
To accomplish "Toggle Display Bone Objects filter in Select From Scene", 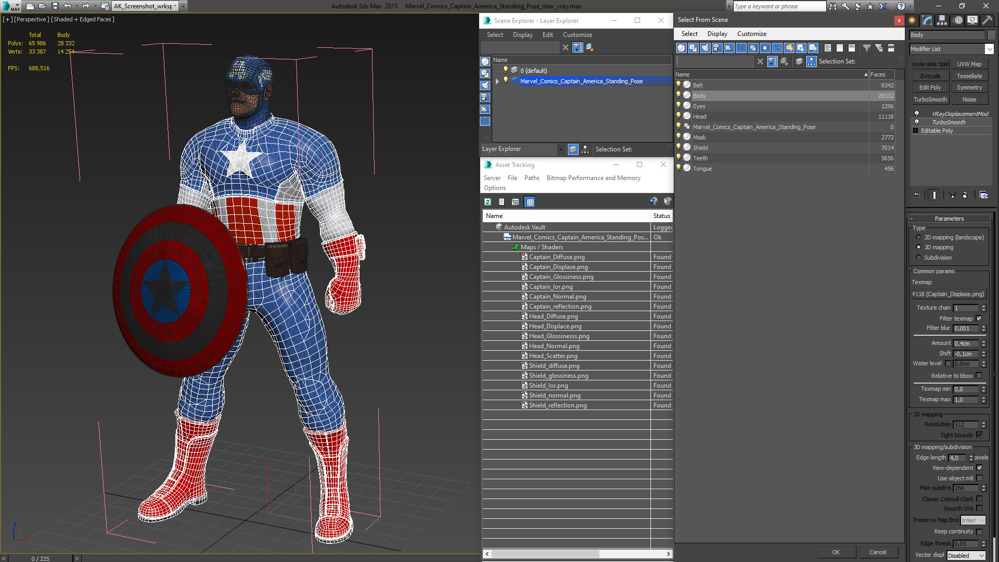I will pyautogui.click(x=777, y=48).
